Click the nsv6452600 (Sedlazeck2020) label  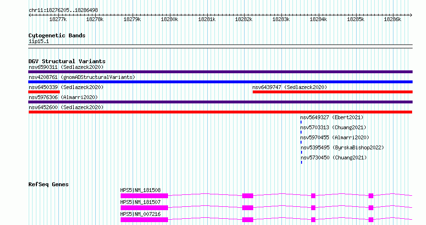66,107
